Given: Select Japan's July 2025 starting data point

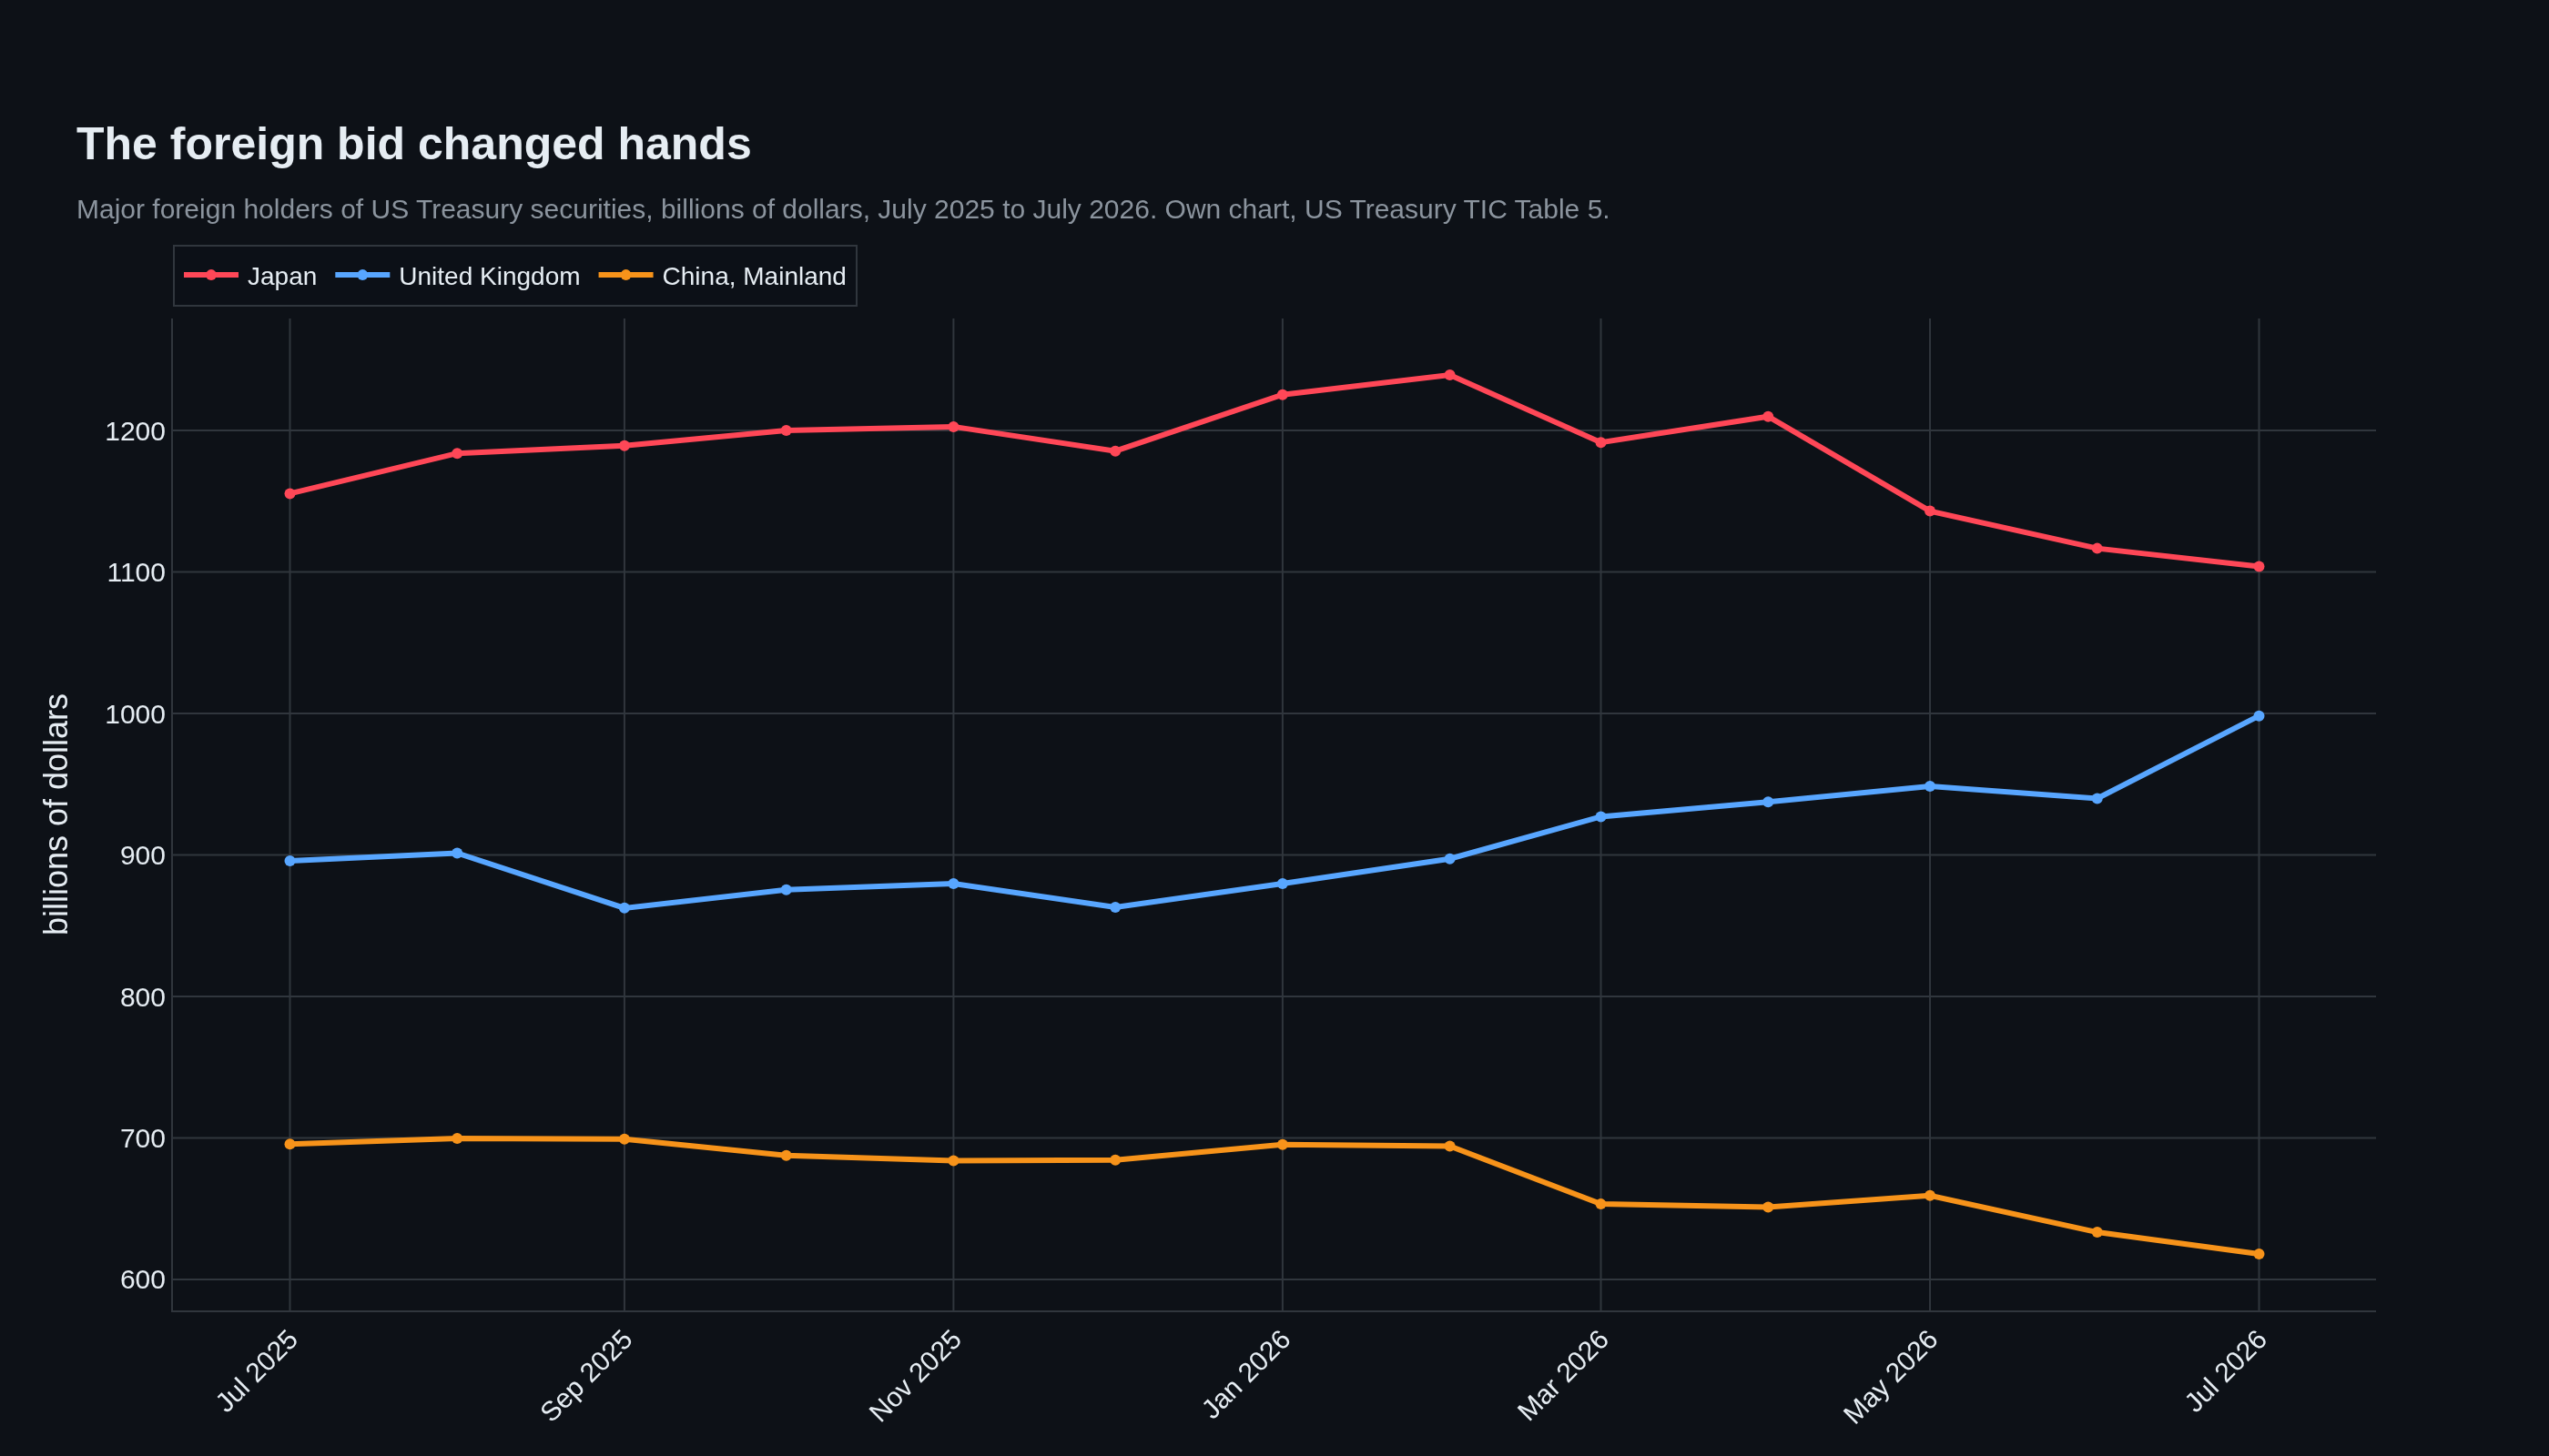Looking at the screenshot, I should pos(290,494).
